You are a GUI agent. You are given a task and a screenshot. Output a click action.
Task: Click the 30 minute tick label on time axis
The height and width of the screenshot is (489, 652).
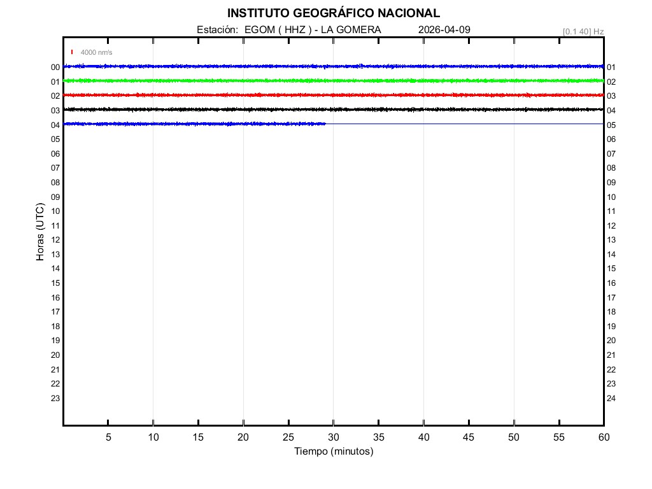(334, 437)
